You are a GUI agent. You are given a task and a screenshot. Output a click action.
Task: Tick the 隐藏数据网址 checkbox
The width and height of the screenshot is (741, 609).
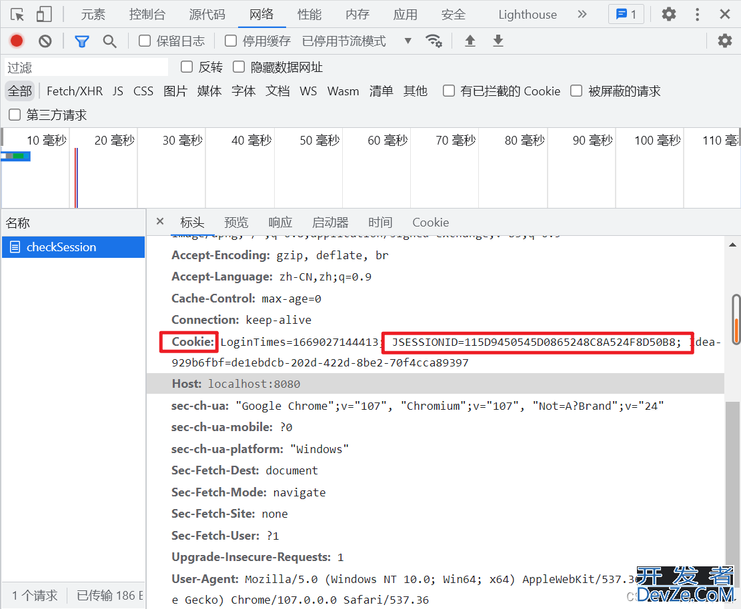click(239, 67)
